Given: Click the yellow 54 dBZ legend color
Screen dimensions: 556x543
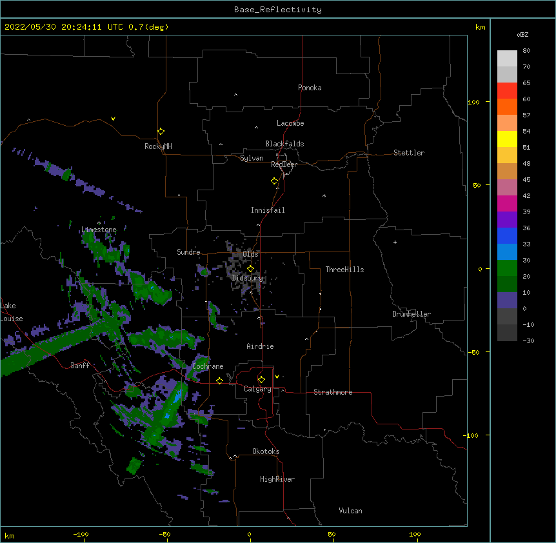Looking at the screenshot, I should (x=507, y=139).
